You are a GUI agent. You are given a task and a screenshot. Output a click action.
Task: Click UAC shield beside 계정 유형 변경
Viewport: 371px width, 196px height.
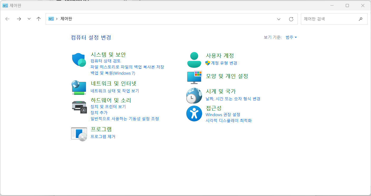click(x=208, y=63)
